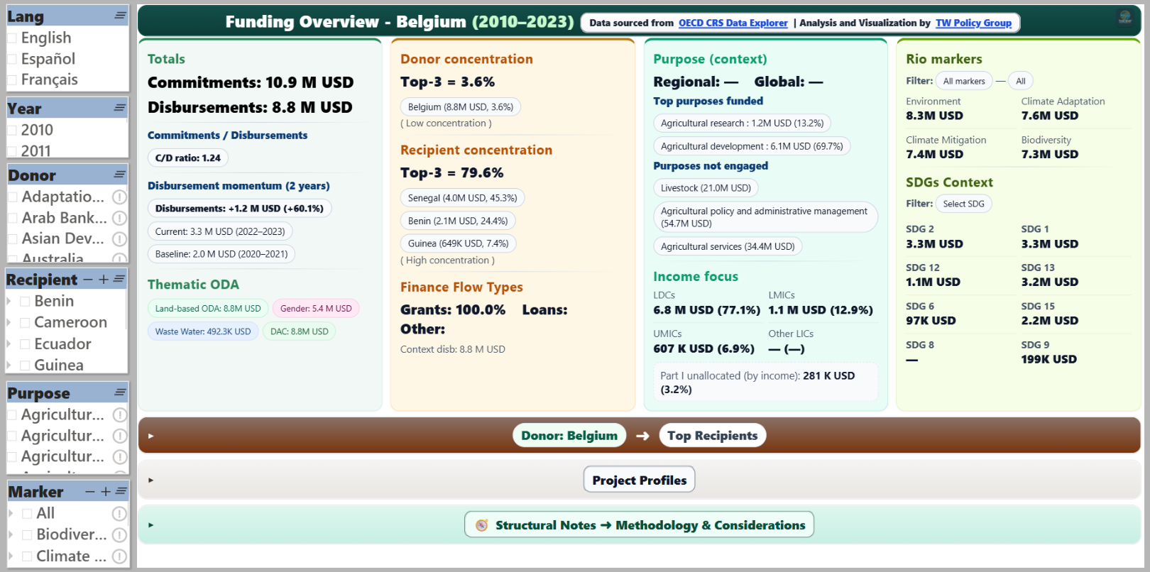Image resolution: width=1150 pixels, height=572 pixels.
Task: Open the Select SDG filter pill
Action: coord(963,204)
